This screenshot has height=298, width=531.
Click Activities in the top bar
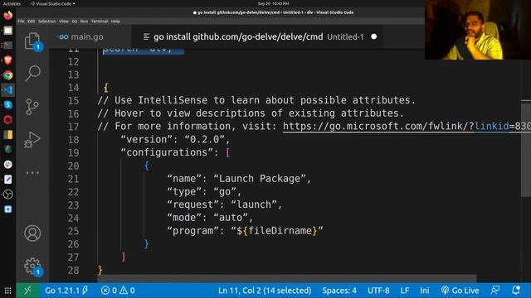(12, 3)
